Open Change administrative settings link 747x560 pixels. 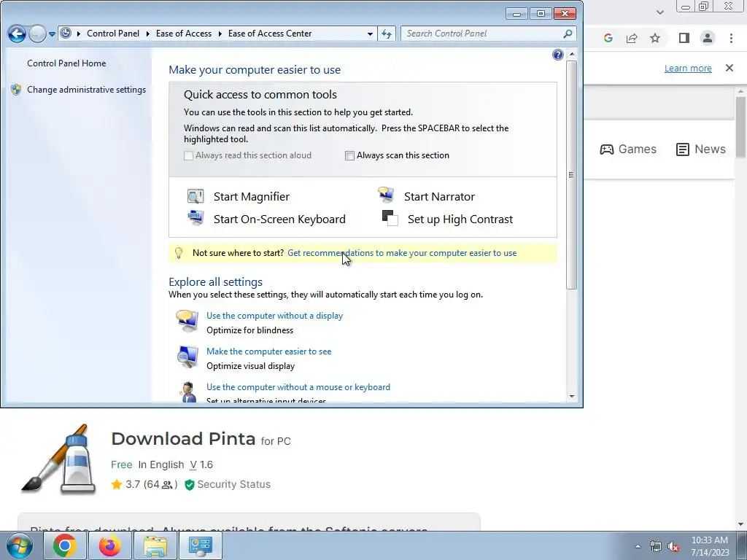(86, 90)
